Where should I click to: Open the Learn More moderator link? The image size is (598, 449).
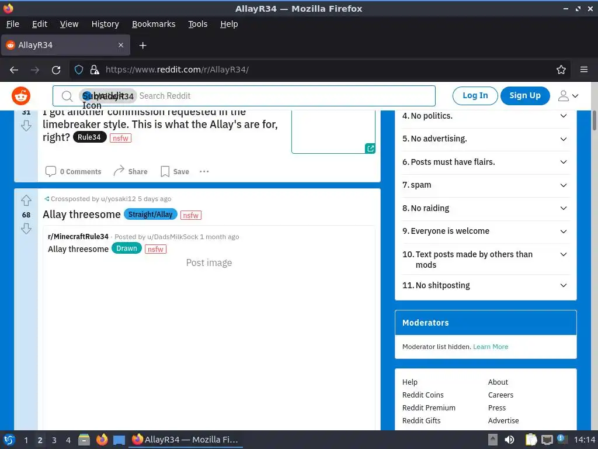click(491, 347)
